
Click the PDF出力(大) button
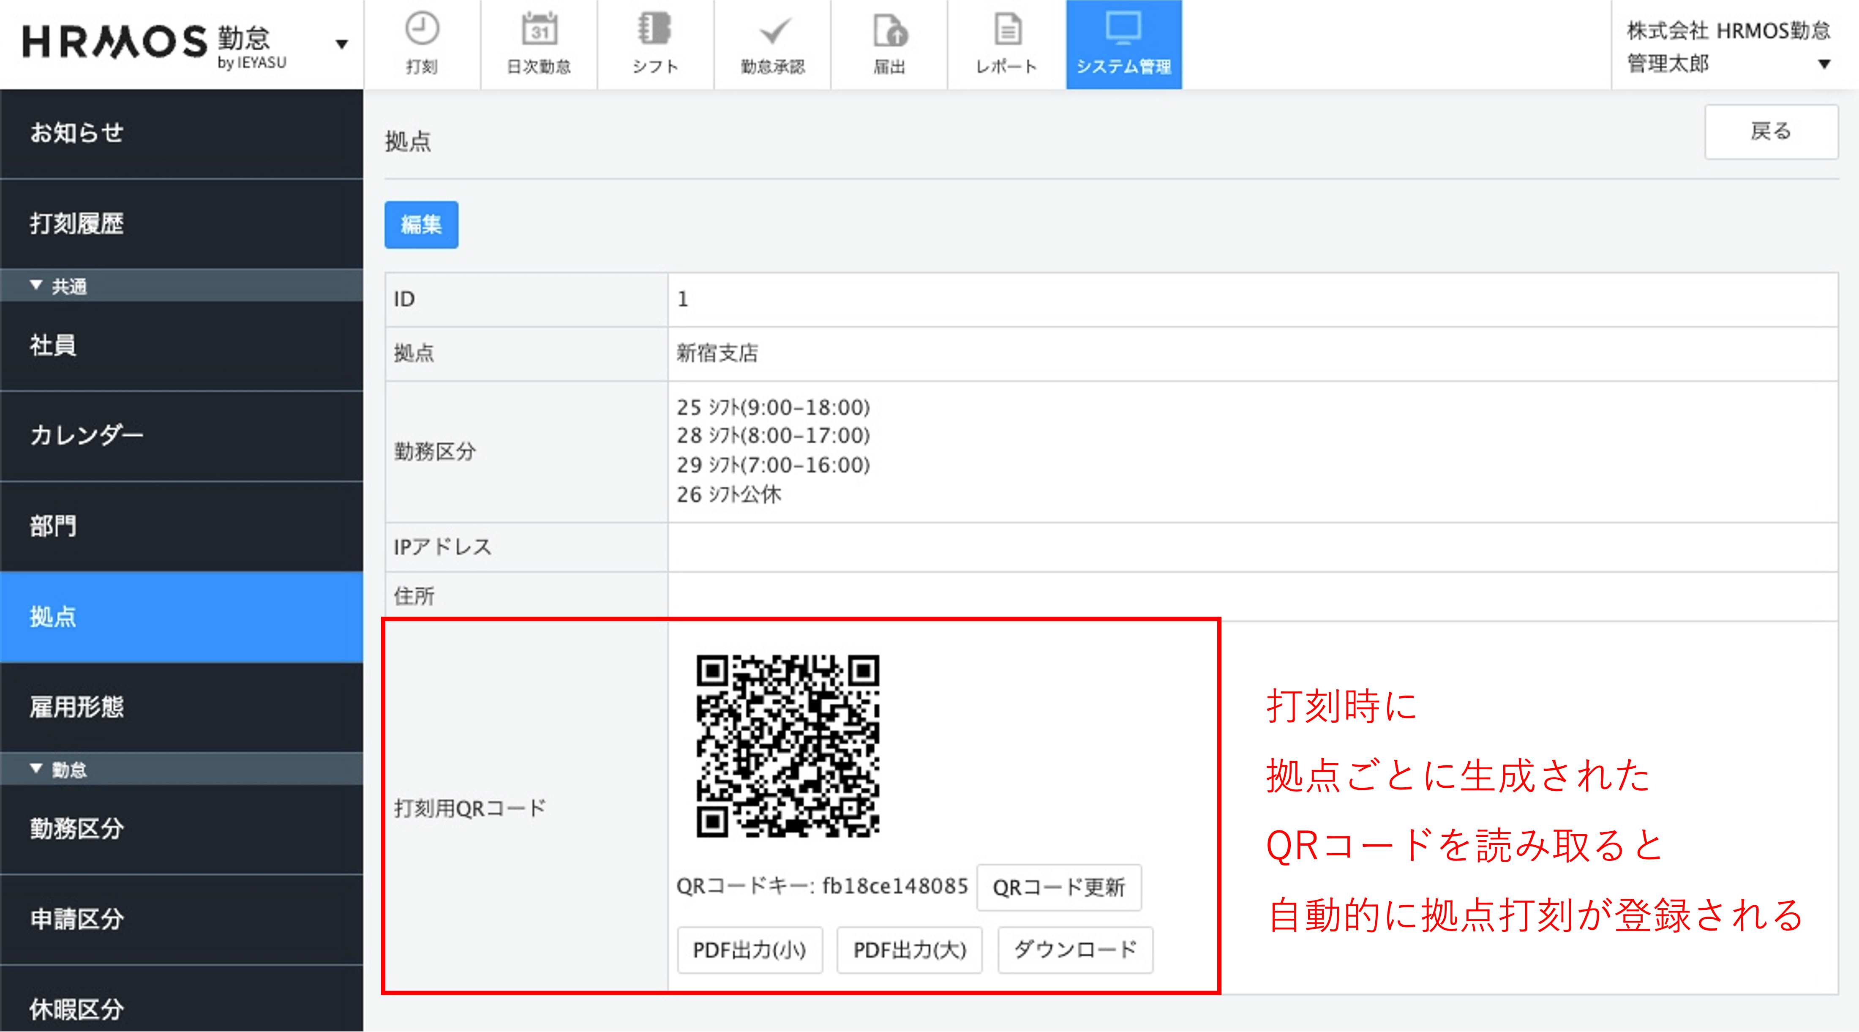pos(909,950)
